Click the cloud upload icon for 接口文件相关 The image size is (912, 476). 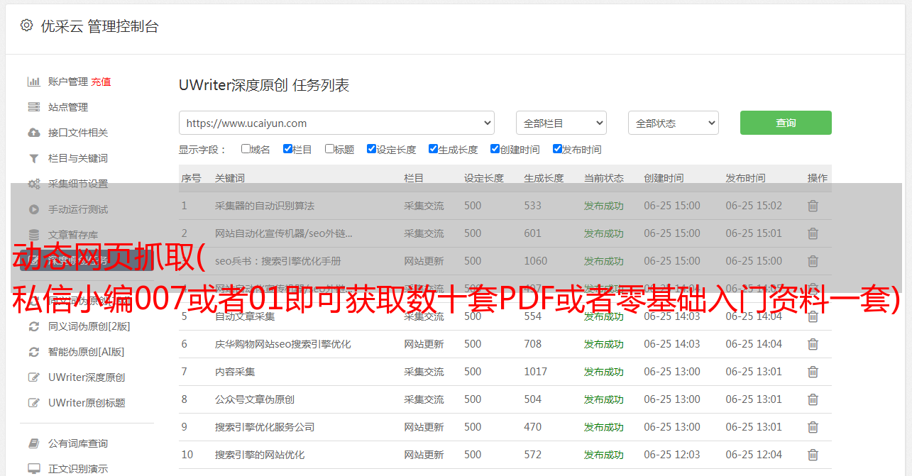click(x=33, y=133)
